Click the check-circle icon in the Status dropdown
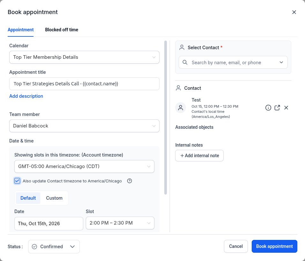Viewport: 305px width, 261px height. pyautogui.click(x=34, y=247)
